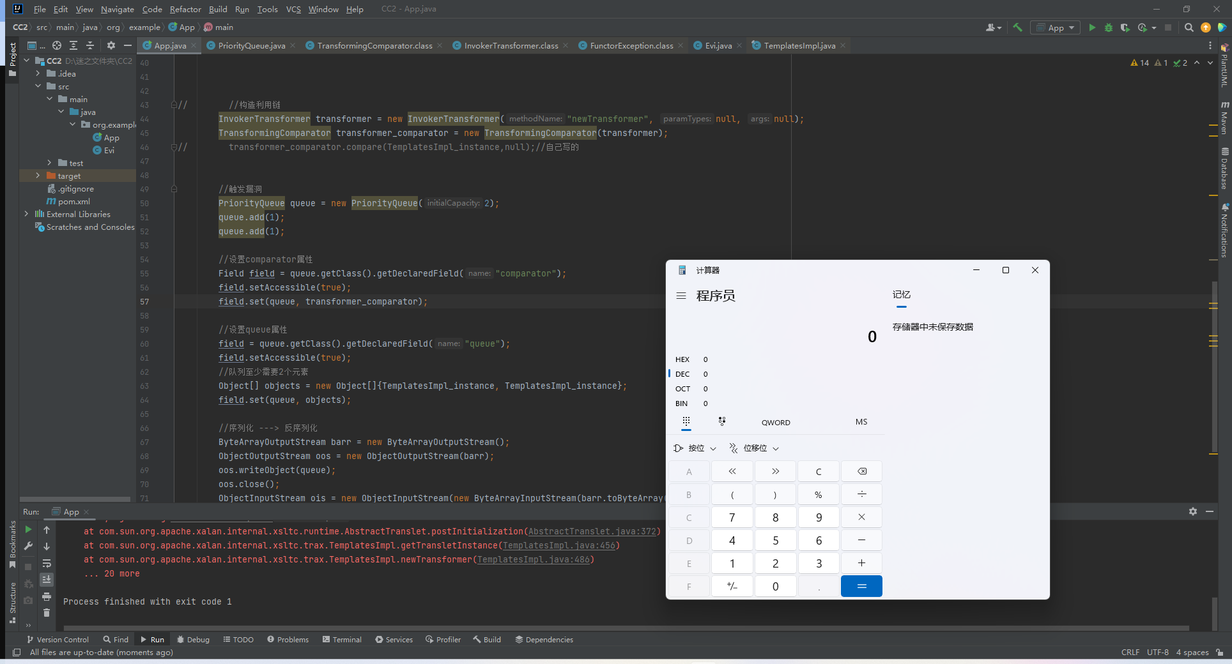Toggle the QWORD word size
The image size is (1232, 664).
[776, 423]
